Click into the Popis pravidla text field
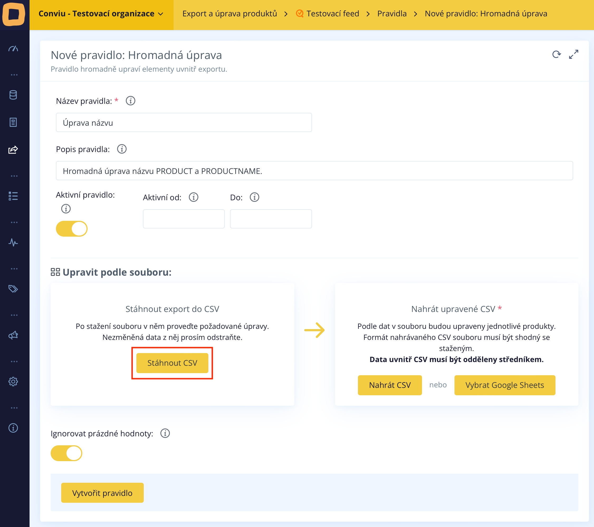594x527 pixels. pos(314,171)
